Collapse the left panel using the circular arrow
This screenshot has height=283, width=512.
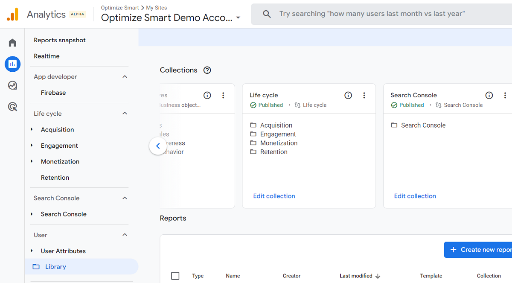pos(158,146)
